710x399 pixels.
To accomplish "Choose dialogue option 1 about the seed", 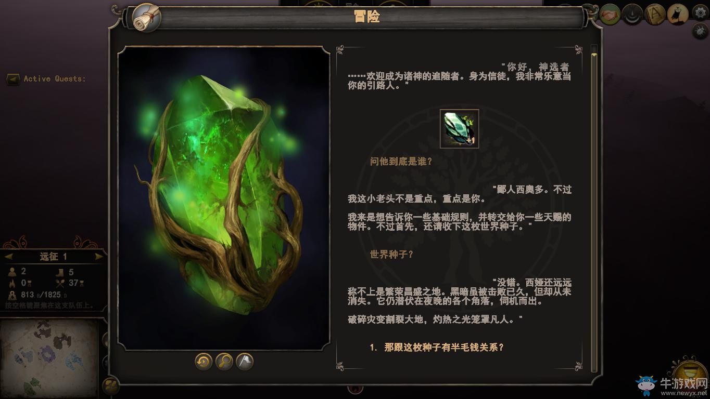I will 437,348.
